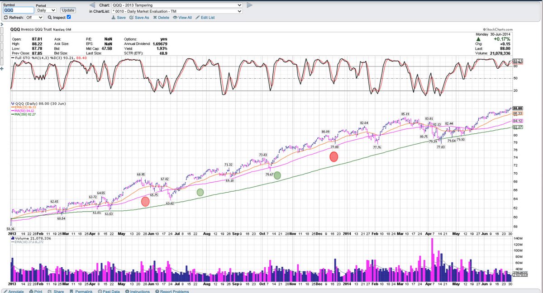Print the chart using Print link
This screenshot has height=293, width=543.
pos(35,291)
